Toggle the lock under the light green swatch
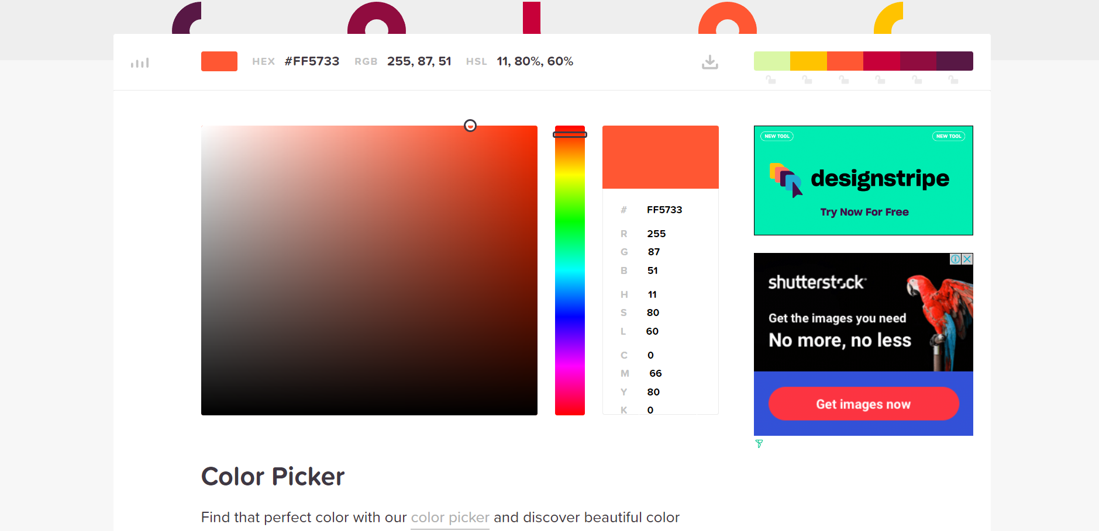 click(771, 79)
